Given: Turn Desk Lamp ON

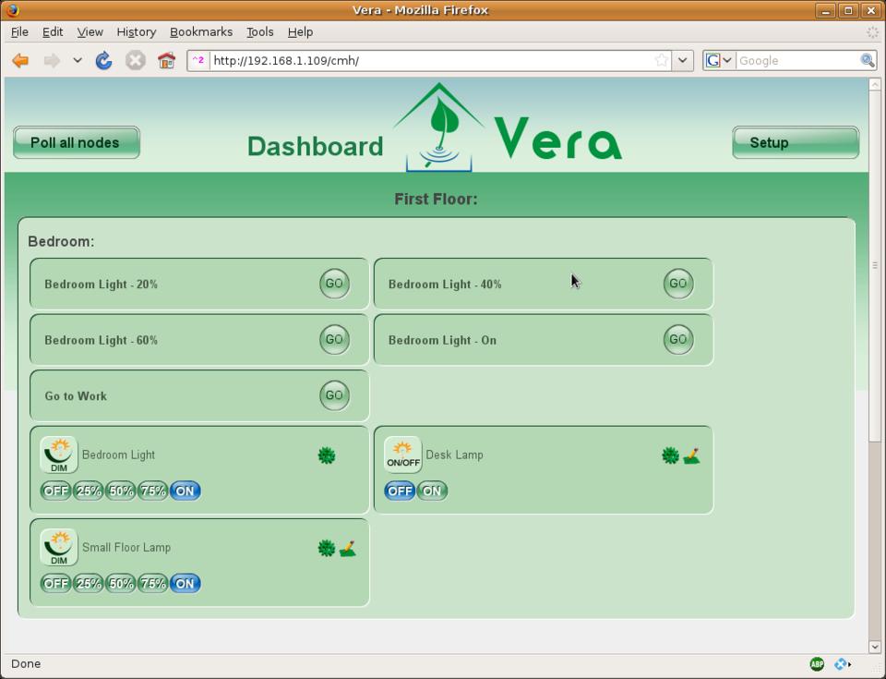Looking at the screenshot, I should coord(432,491).
